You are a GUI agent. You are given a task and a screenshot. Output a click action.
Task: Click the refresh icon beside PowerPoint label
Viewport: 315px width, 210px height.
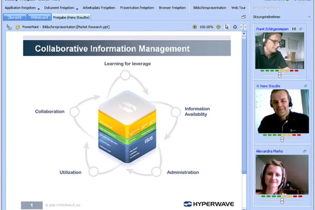pyautogui.click(x=17, y=27)
